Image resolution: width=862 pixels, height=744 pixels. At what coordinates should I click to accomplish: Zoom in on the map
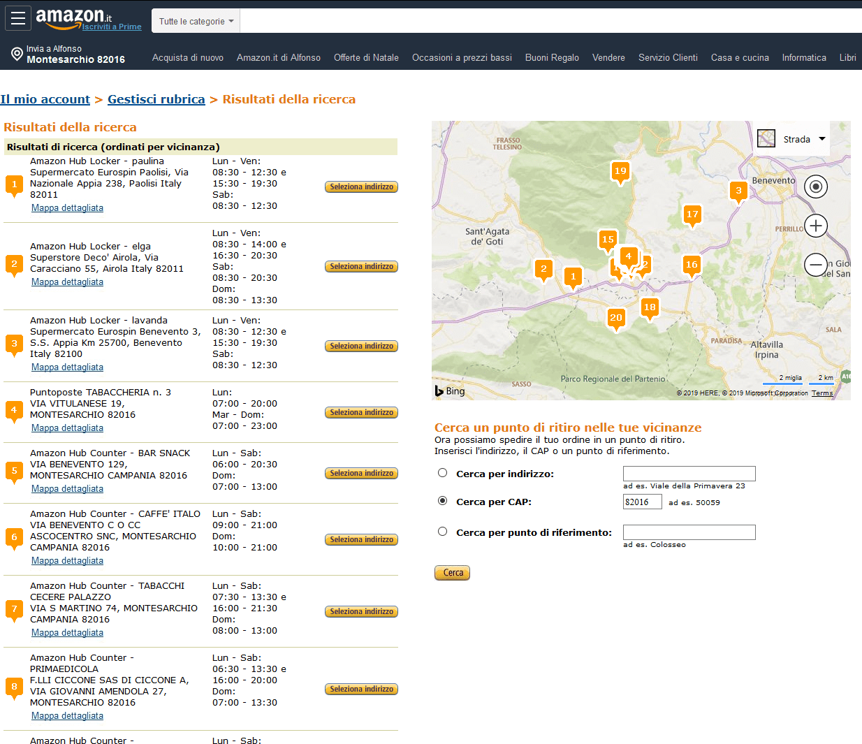click(815, 226)
